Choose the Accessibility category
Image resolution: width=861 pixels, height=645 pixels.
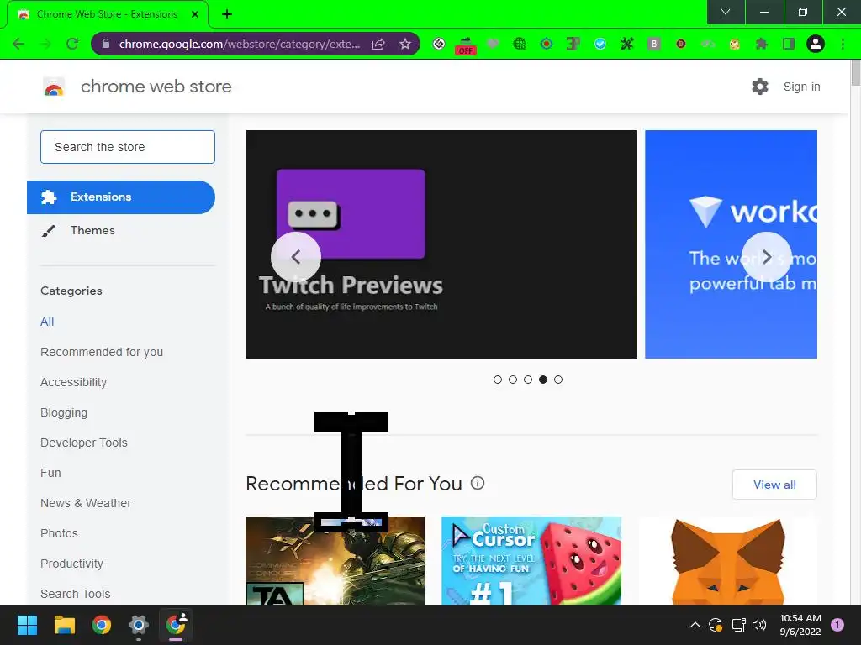point(74,382)
